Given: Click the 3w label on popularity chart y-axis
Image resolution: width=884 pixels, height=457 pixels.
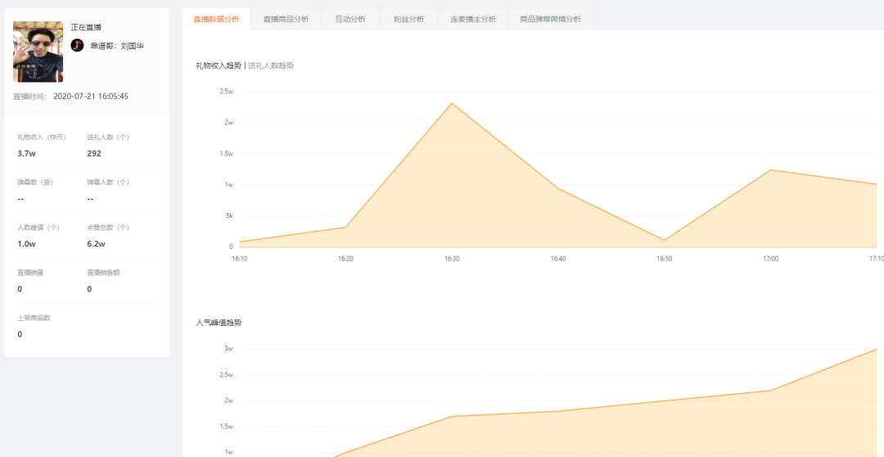Looking at the screenshot, I should [x=229, y=349].
